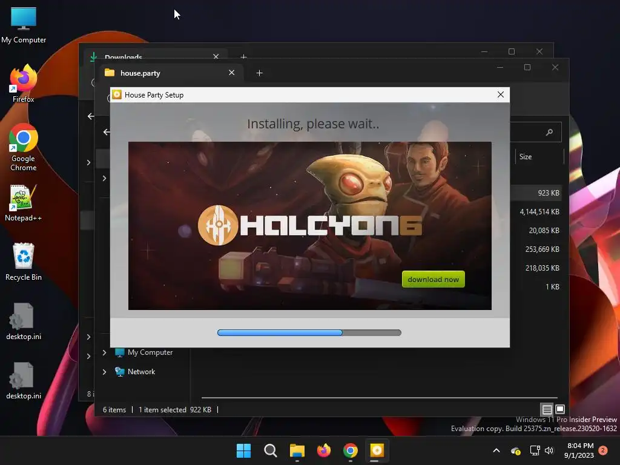Image resolution: width=620 pixels, height=465 pixels.
Task: Open Firefox desktop shortcut
Action: pos(24,84)
